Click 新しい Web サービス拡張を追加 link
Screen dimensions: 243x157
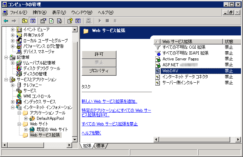(x=110, y=101)
